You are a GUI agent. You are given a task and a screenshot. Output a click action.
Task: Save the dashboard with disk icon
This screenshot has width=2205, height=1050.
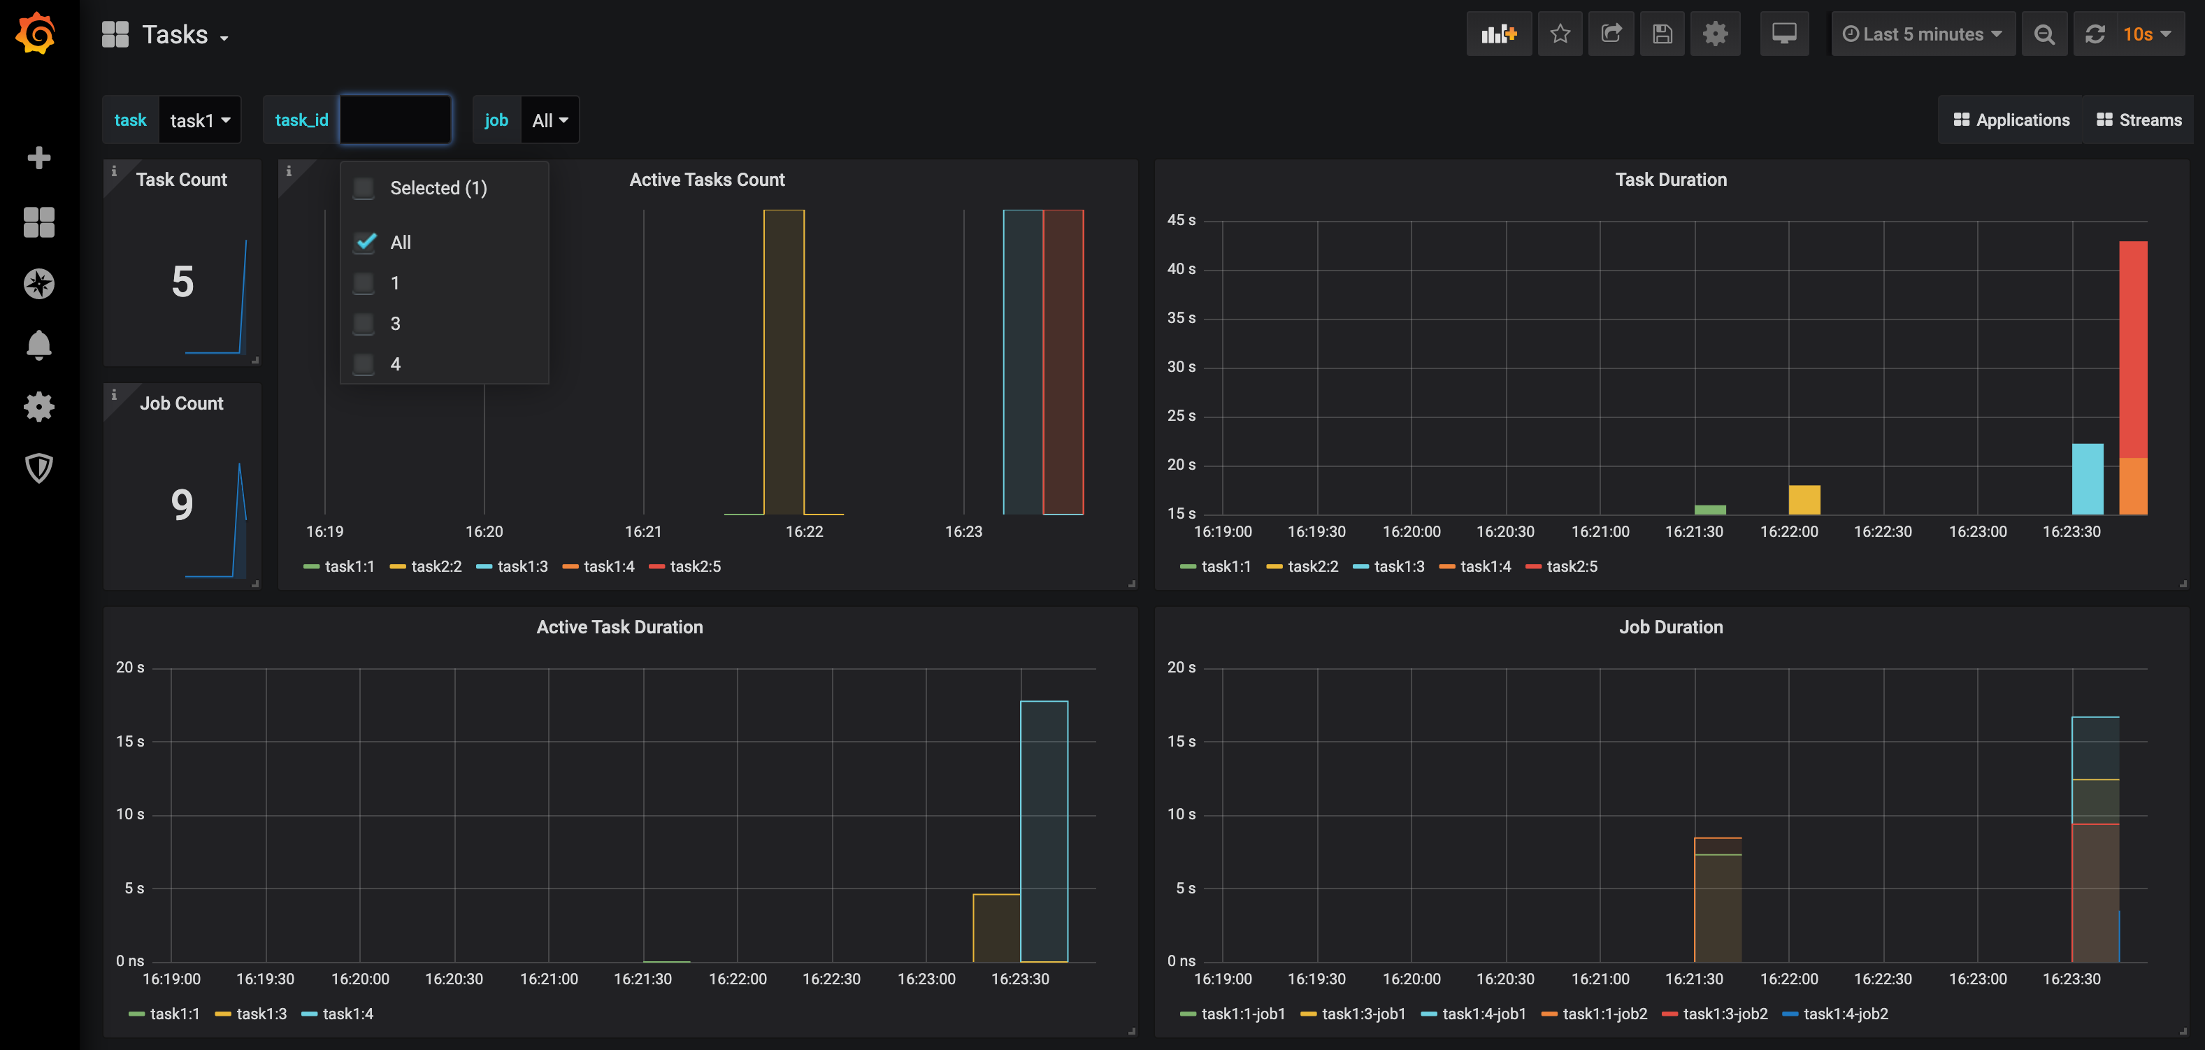click(1662, 34)
